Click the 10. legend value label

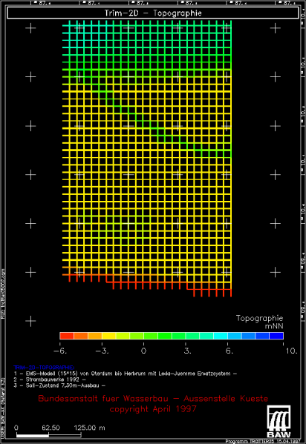tap(292, 351)
